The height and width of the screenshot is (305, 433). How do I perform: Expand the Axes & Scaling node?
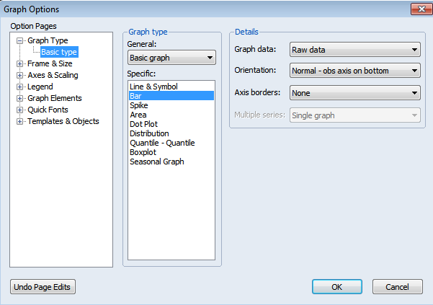20,75
